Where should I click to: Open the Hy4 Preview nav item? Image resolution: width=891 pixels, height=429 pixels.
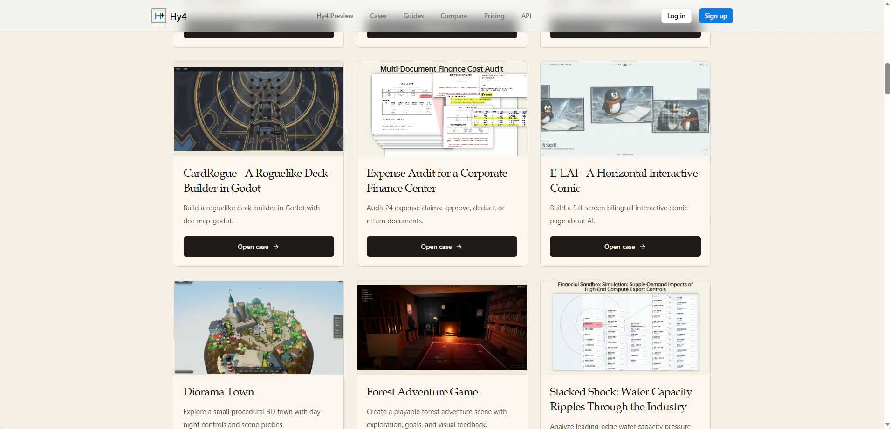click(x=335, y=16)
